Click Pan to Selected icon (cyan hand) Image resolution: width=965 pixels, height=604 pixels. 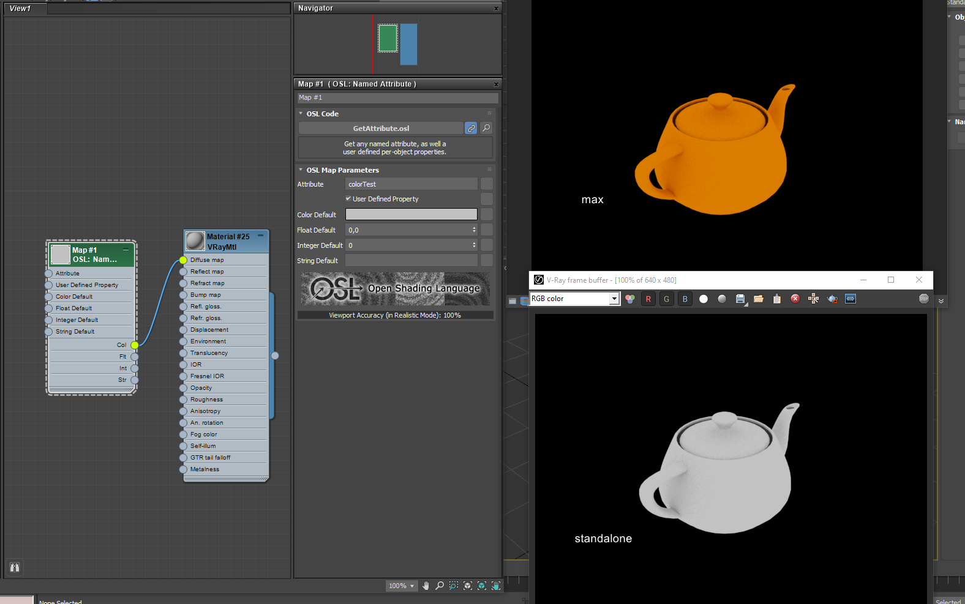pyautogui.click(x=496, y=586)
